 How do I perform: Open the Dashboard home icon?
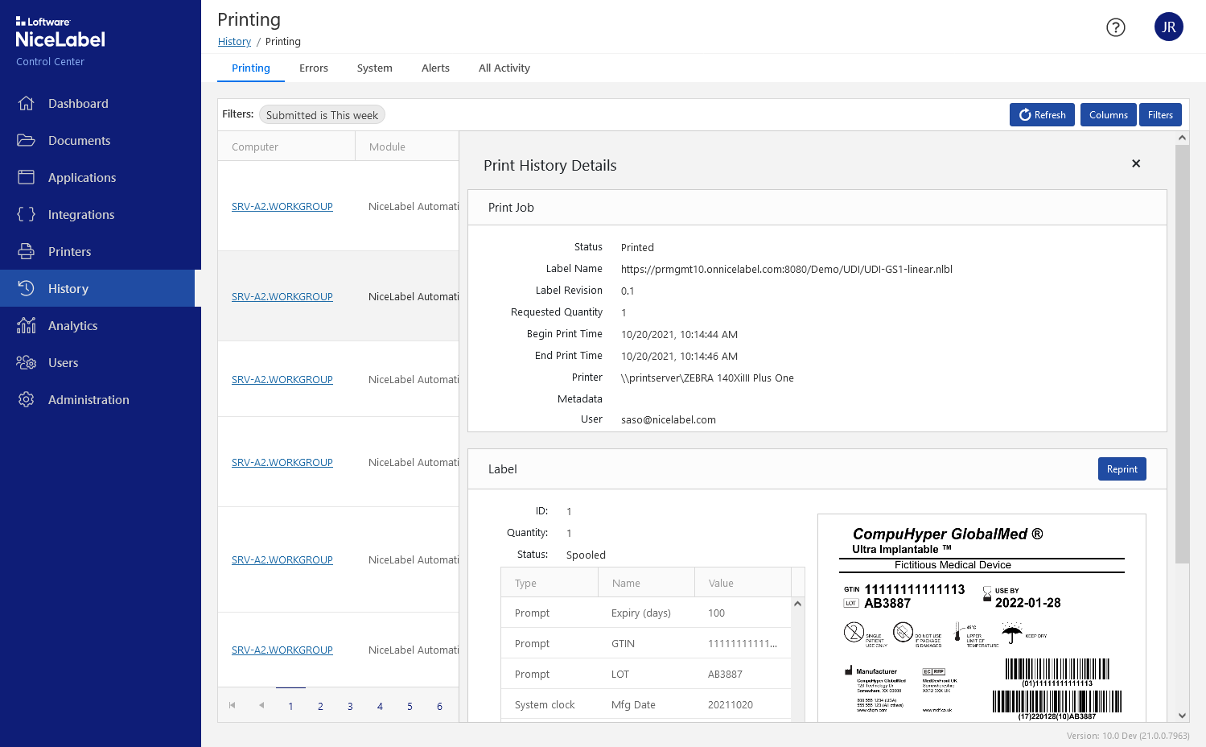[x=26, y=103]
